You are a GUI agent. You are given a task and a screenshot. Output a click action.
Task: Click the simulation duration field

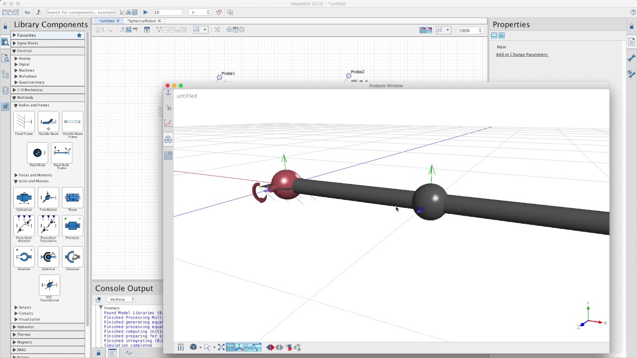point(168,12)
